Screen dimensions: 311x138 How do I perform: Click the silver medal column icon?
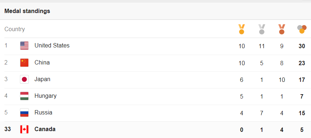point(262,29)
